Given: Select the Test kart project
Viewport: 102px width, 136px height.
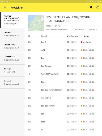Looking at the screenshot, I should [x=12, y=34].
